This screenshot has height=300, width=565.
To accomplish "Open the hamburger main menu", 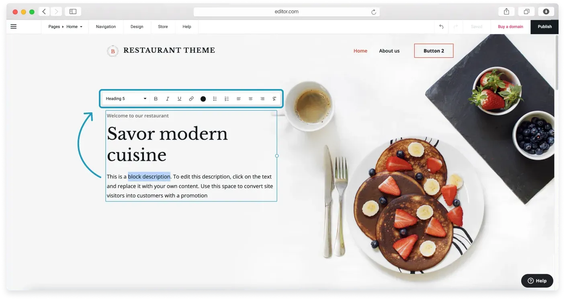I will [14, 26].
